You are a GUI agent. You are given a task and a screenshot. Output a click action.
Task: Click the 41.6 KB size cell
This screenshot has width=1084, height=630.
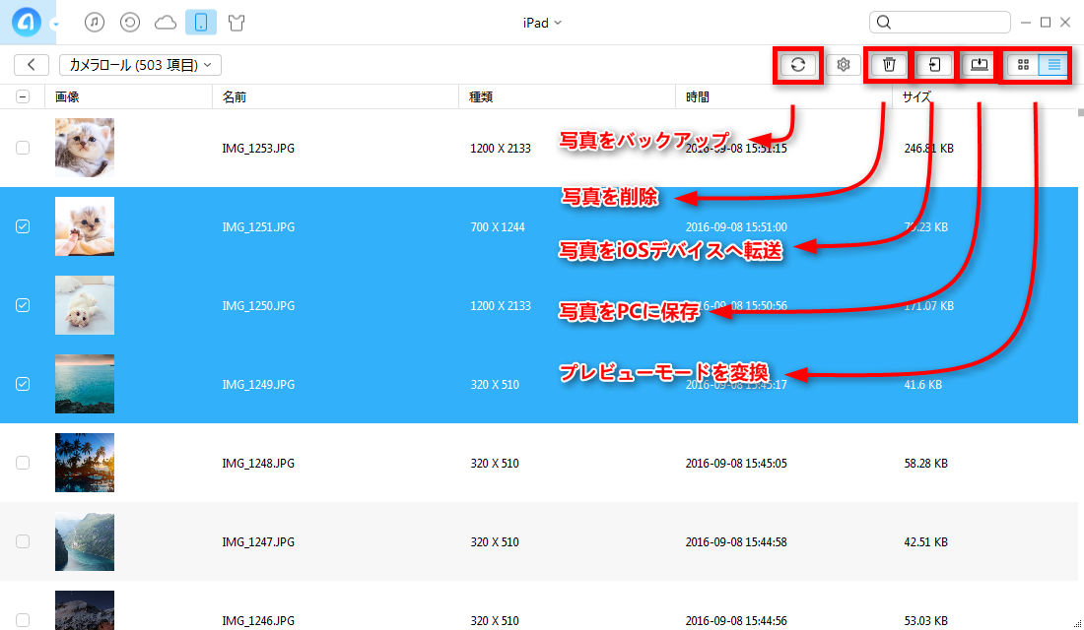923,385
